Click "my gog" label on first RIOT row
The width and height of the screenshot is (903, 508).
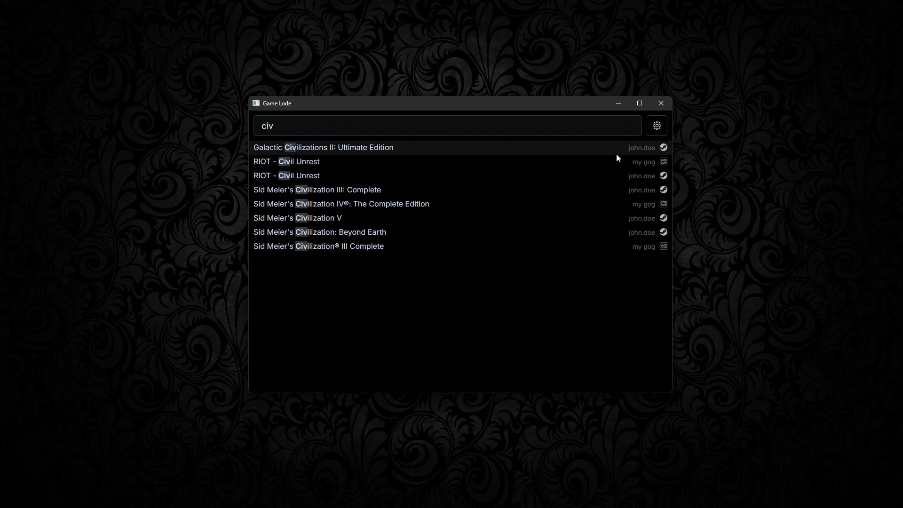click(643, 162)
